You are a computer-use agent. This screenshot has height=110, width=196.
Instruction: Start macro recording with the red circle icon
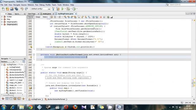pyautogui.click(x=101, y=17)
